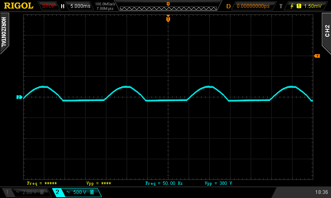Click the RIGOL logo
331x198 pixels.
coord(19,6)
